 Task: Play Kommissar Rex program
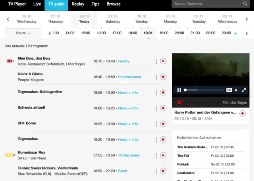163,155
